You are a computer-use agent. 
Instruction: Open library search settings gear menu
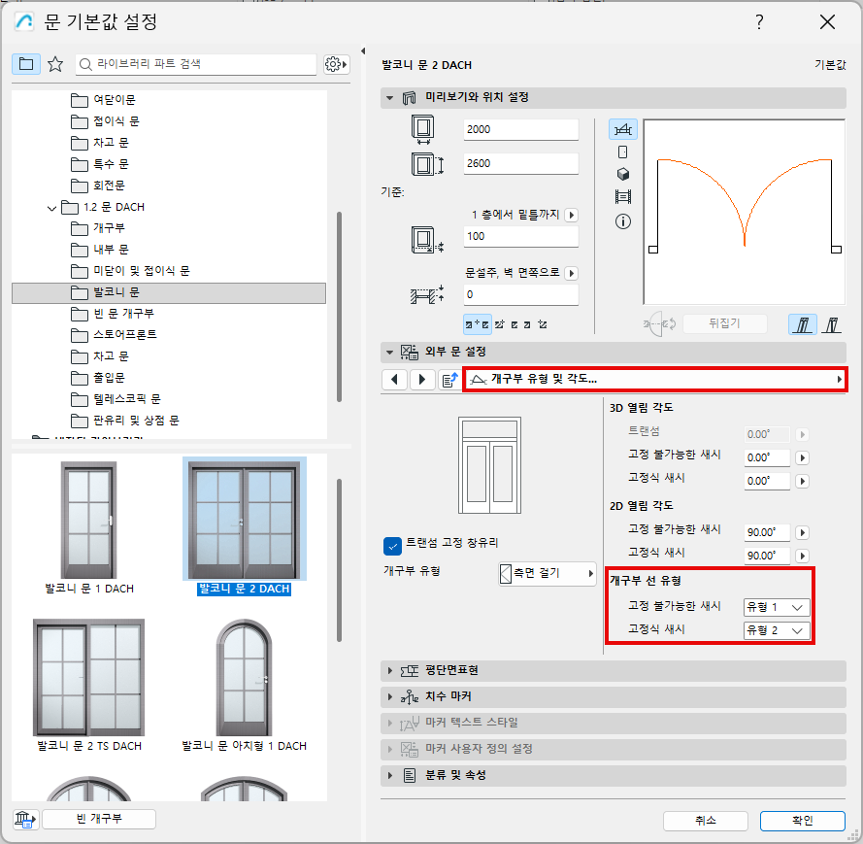coord(336,64)
